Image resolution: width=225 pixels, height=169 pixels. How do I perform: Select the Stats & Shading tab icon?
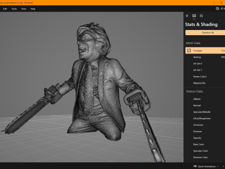tap(194, 15)
